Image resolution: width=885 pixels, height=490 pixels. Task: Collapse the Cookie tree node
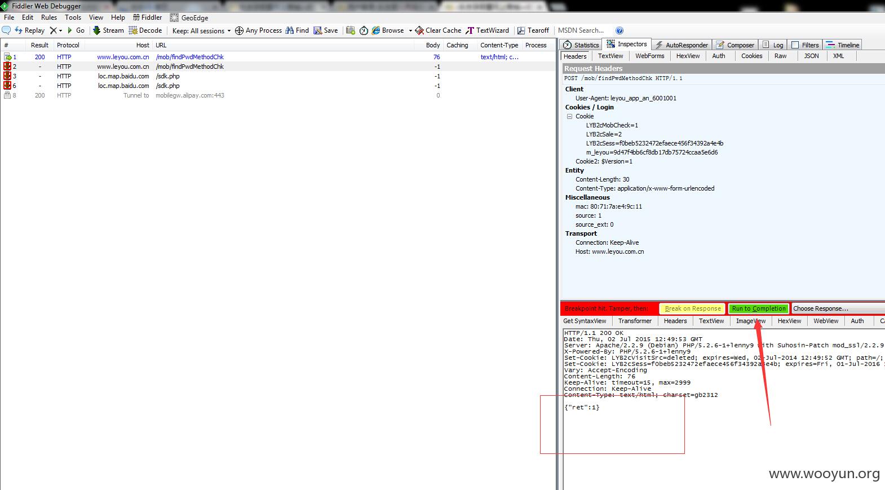point(569,116)
